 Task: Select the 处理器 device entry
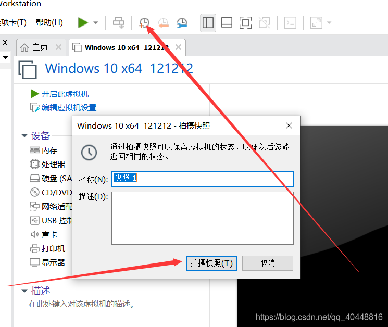pos(47,164)
